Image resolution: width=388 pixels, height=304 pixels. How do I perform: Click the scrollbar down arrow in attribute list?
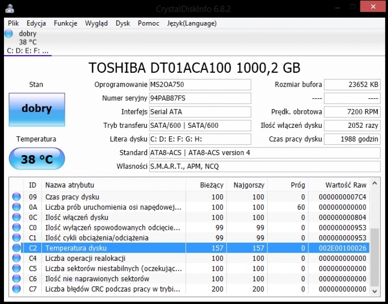pos(375,291)
